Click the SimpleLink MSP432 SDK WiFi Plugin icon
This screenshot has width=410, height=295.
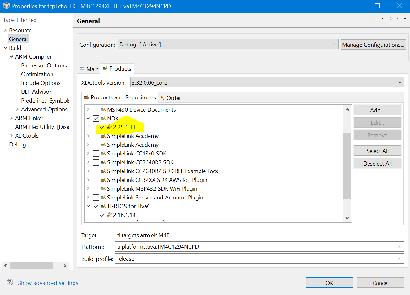click(x=103, y=189)
